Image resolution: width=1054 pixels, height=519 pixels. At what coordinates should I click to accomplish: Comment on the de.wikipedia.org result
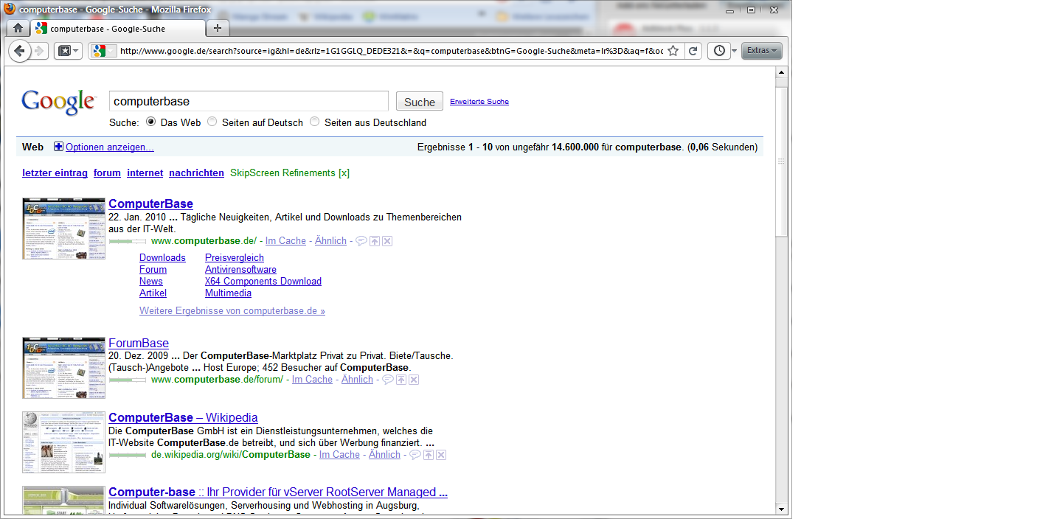coord(415,455)
